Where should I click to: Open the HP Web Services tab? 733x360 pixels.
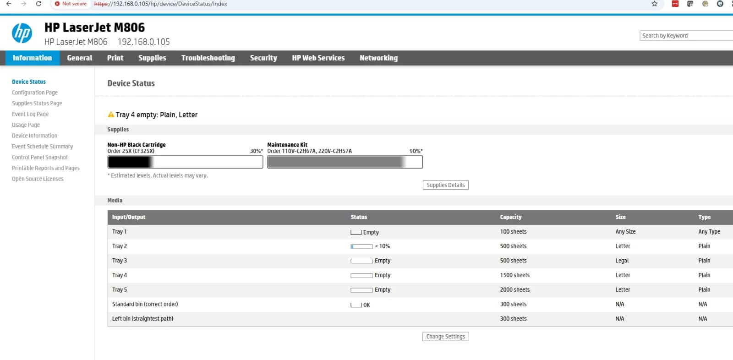[318, 58]
